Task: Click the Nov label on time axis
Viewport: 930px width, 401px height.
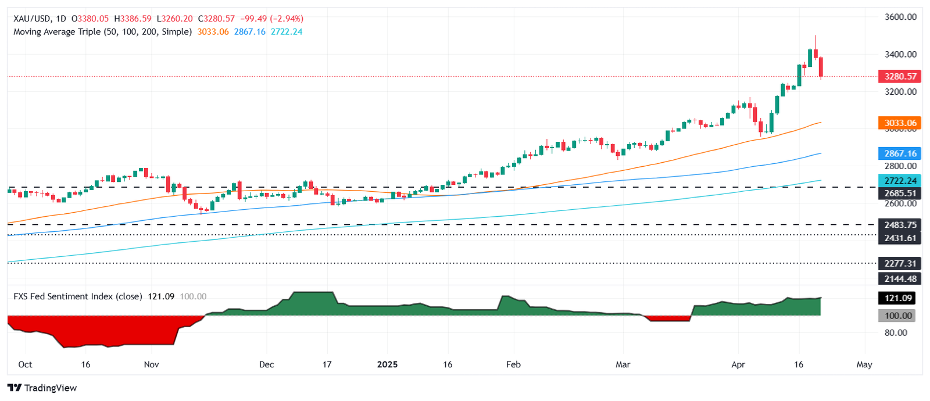Action: pos(151,364)
